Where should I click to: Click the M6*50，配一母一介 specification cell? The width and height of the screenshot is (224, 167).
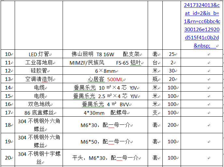[x=105, y=142]
